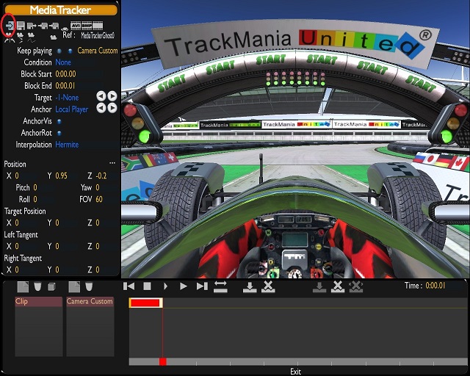
Task: Click the Position Y value 0.95
Action: click(62, 176)
